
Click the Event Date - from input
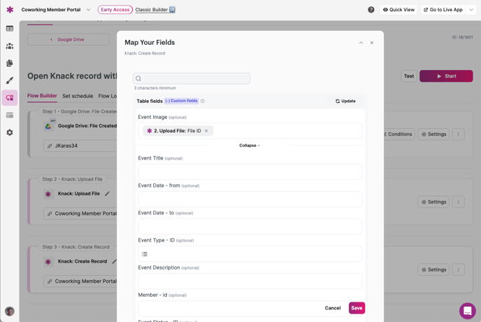250,199
